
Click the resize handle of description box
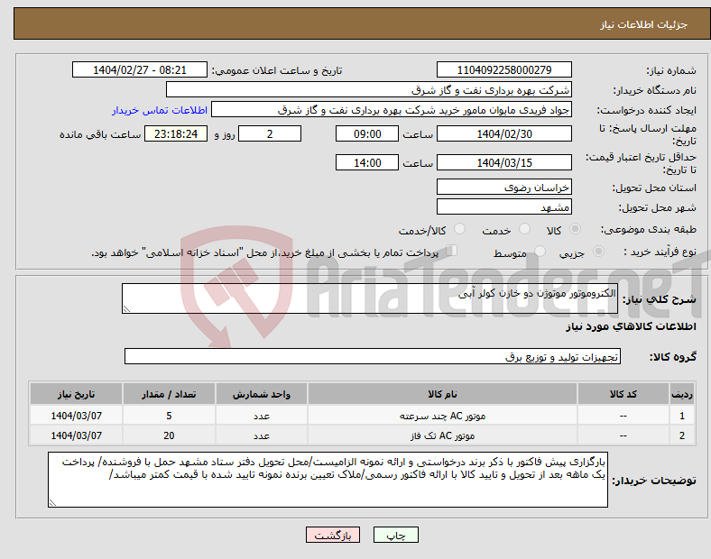pyautogui.click(x=126, y=309)
